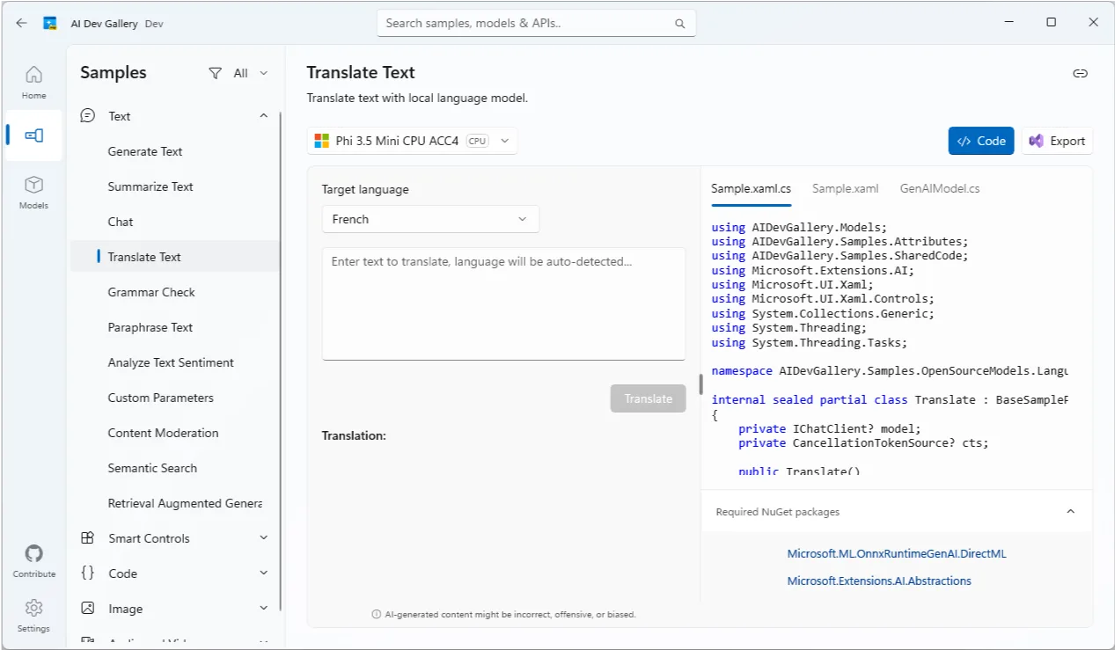Click the Translate button
Viewport: 1115px width, 650px height.
click(648, 398)
